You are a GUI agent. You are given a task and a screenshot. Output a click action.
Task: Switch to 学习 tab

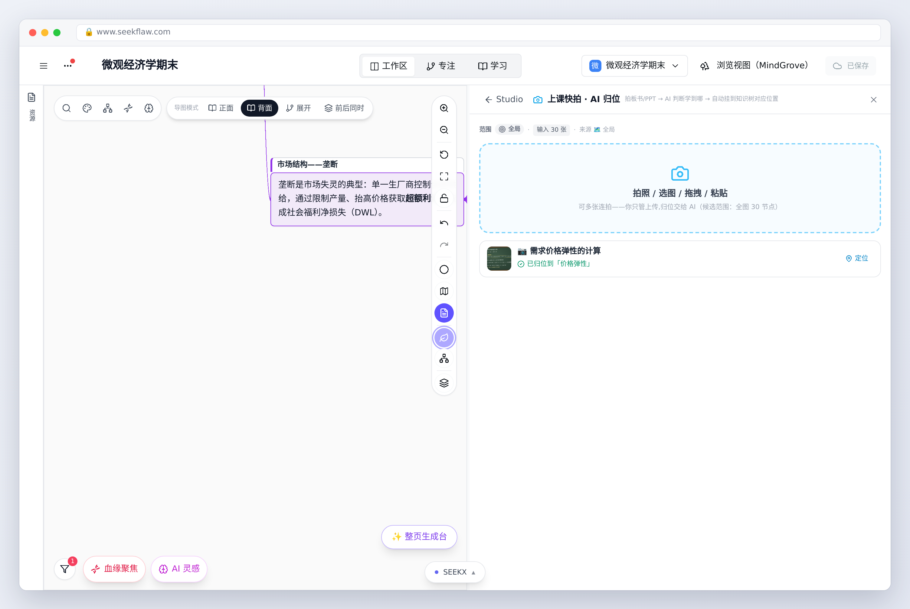[493, 66]
